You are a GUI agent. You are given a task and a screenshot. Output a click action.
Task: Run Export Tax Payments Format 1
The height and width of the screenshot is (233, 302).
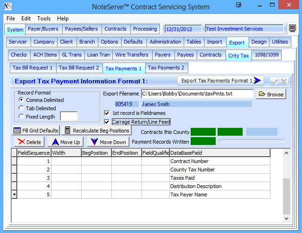coord(220,81)
